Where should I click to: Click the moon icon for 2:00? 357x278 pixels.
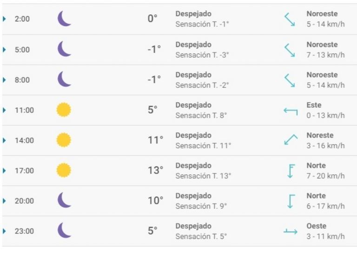(64, 19)
